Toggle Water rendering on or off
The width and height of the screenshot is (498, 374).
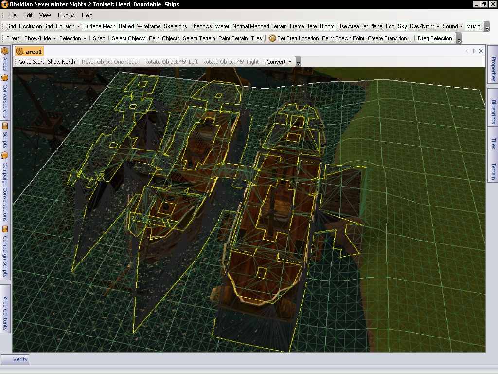(222, 26)
